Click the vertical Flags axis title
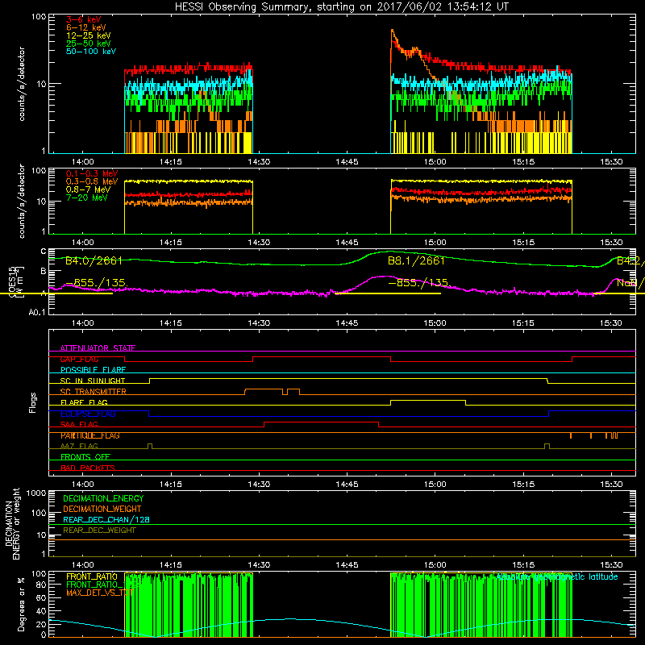645x645 pixels. point(33,402)
